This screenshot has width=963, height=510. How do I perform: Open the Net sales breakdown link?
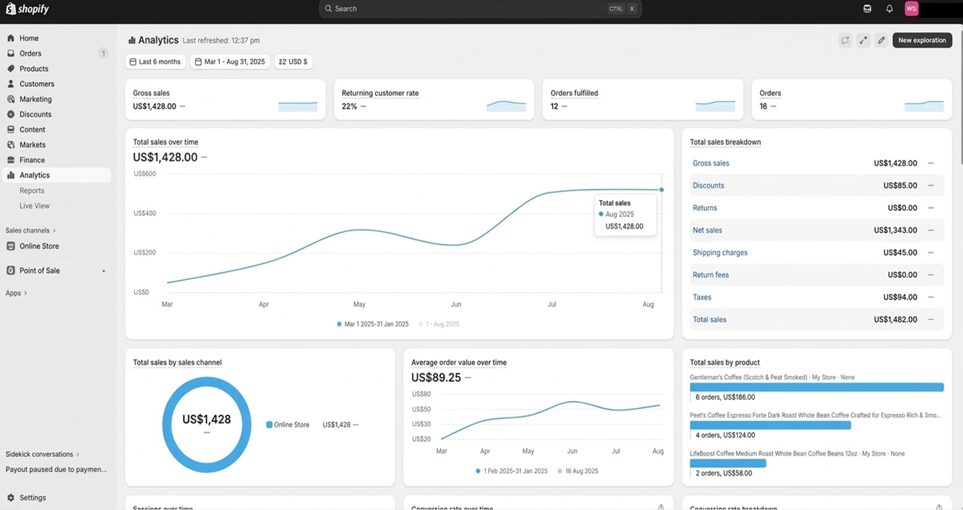(x=707, y=230)
